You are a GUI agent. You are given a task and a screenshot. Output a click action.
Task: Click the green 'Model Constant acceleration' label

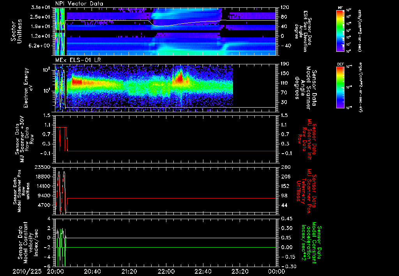(311, 243)
